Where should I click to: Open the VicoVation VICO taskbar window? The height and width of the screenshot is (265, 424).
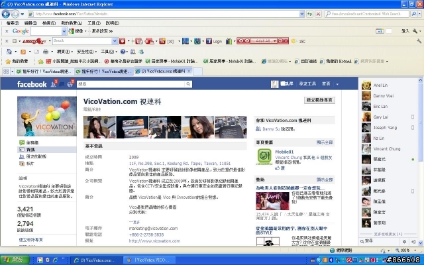[x=150, y=260]
